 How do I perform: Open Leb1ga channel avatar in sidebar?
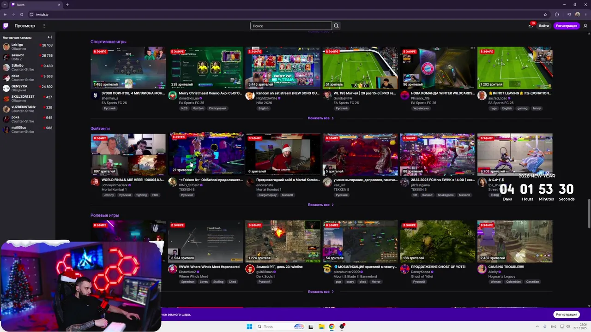pyautogui.click(x=6, y=47)
